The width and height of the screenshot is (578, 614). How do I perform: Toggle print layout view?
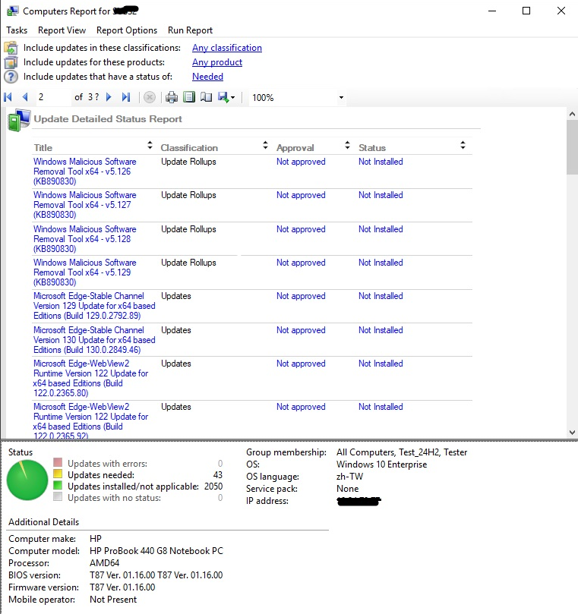point(189,97)
